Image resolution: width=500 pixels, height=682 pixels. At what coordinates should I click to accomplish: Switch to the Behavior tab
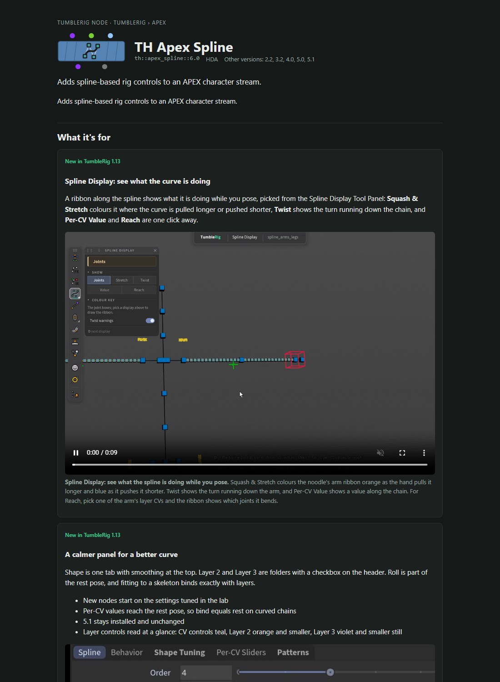click(x=127, y=652)
